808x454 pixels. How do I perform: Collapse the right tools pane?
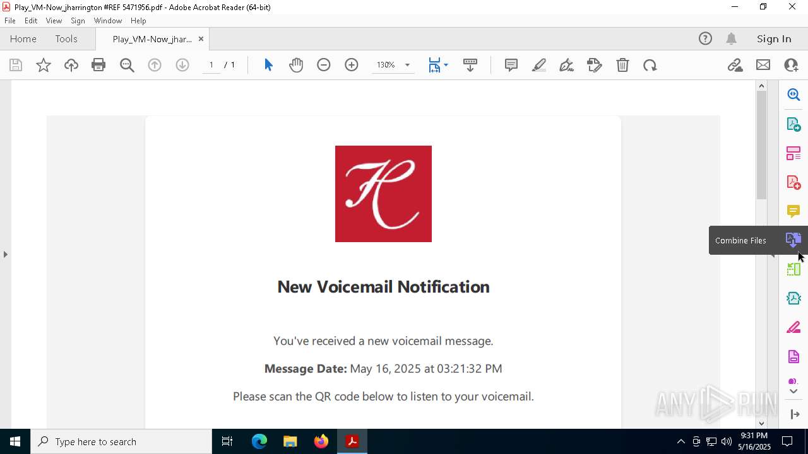click(795, 414)
